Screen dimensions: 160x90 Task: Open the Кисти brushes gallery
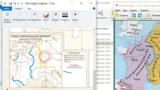point(46,17)
